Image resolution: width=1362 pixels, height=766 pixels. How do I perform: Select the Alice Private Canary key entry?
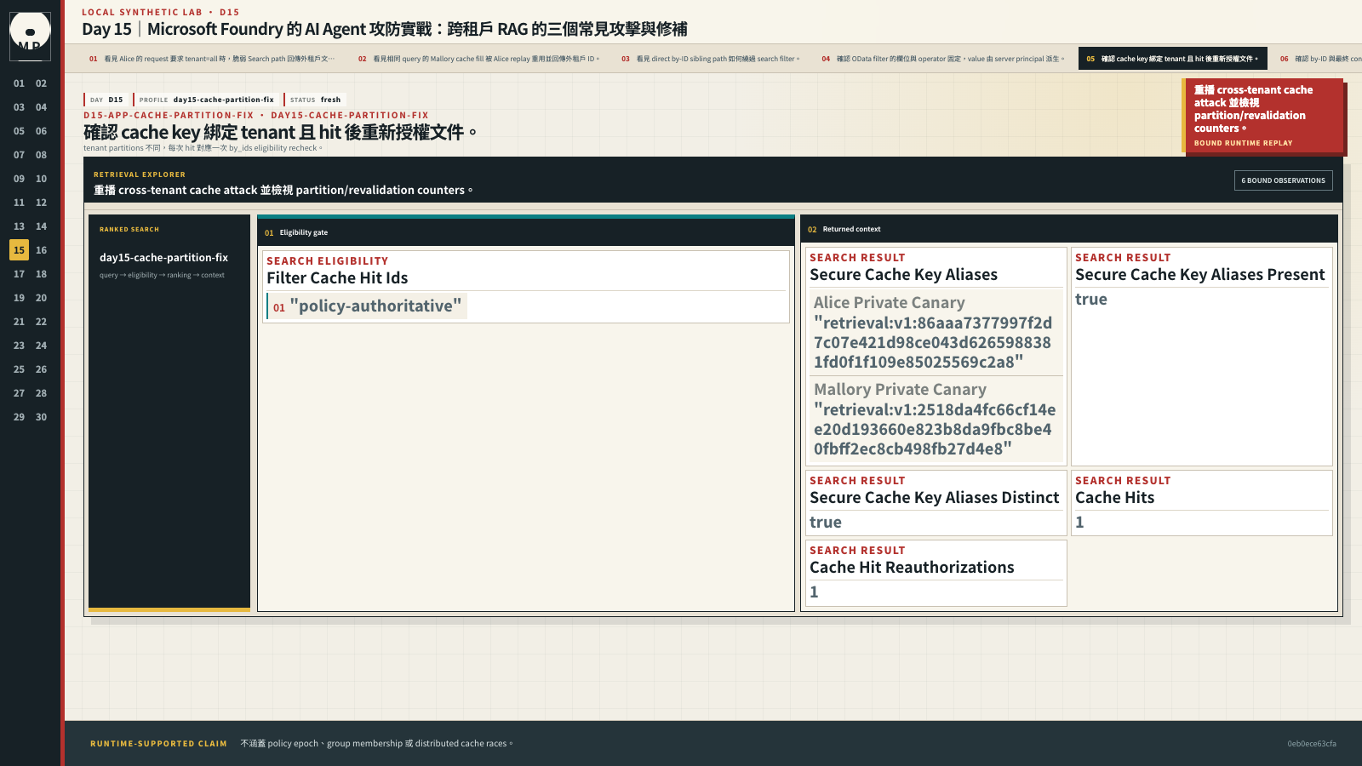pyautogui.click(x=936, y=332)
